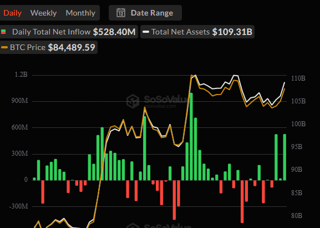
Task: Click the green-red inflow legend swatch
Action: [3, 32]
